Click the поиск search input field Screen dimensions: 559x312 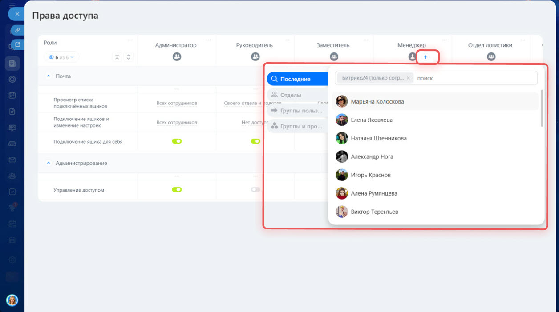(474, 78)
